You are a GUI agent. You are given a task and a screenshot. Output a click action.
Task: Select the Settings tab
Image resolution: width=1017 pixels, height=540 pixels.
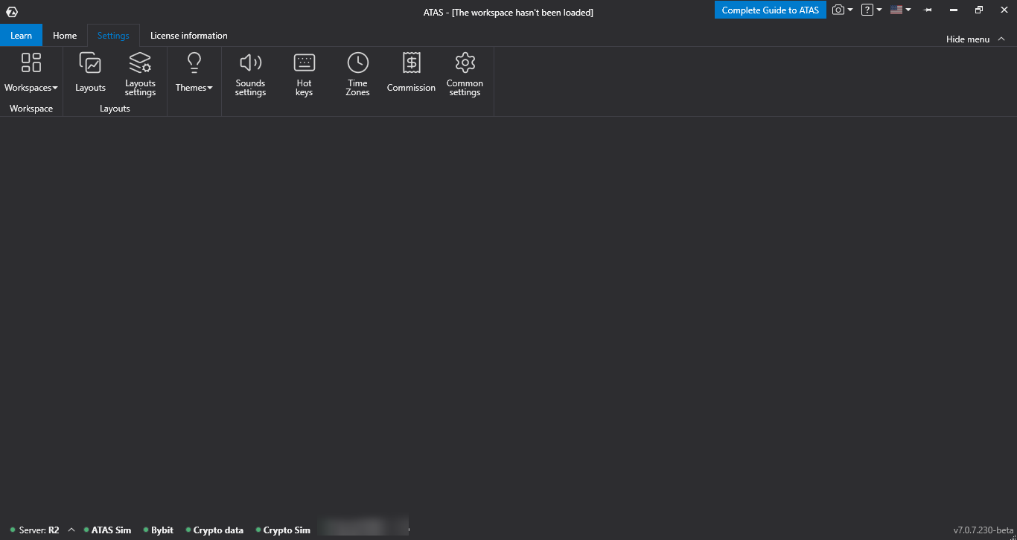pos(113,35)
